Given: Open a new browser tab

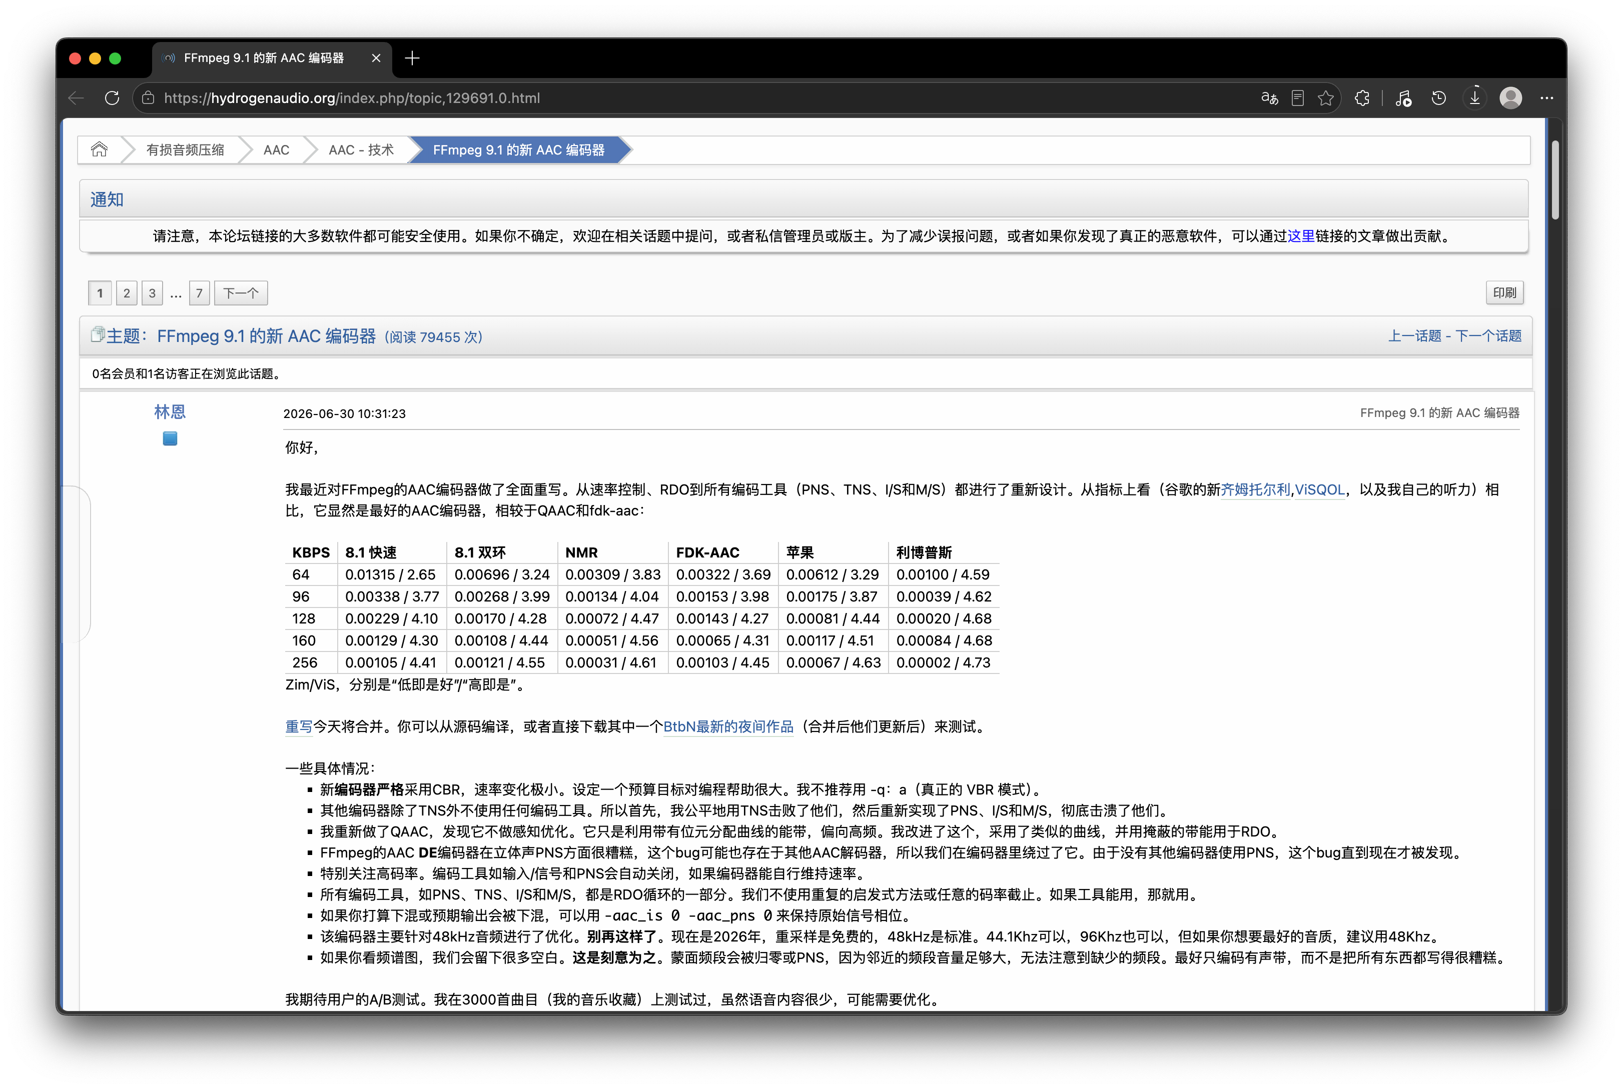Looking at the screenshot, I should [412, 58].
